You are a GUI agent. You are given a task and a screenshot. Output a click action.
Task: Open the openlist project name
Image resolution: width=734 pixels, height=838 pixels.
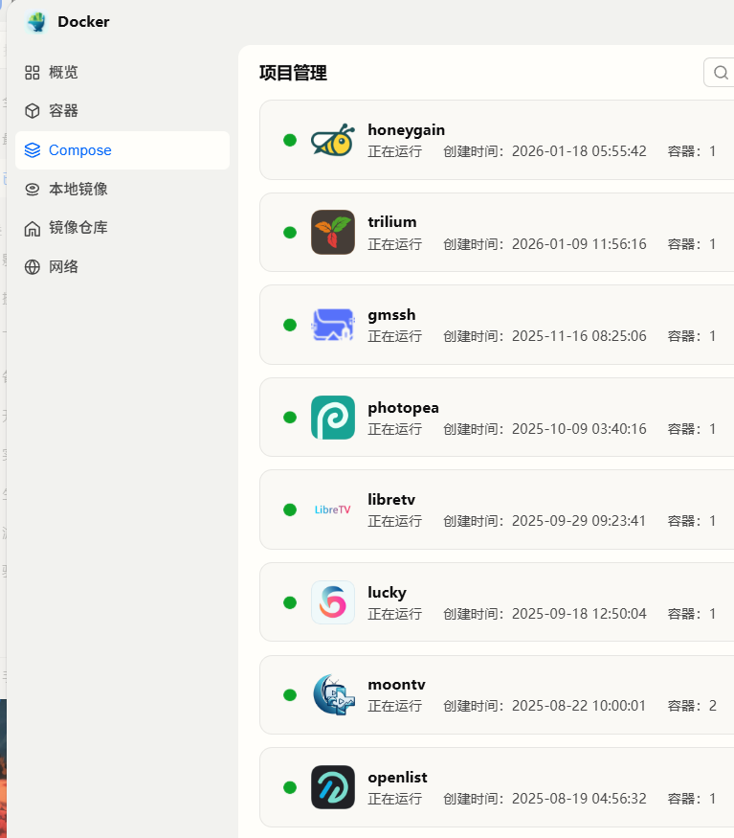tap(397, 778)
